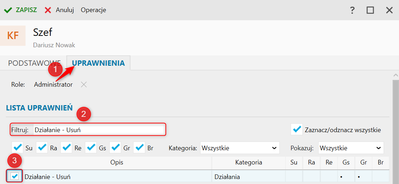Toggle Zaznacz/odznacz wszystkie checkbox
399x184 pixels.
(297, 130)
